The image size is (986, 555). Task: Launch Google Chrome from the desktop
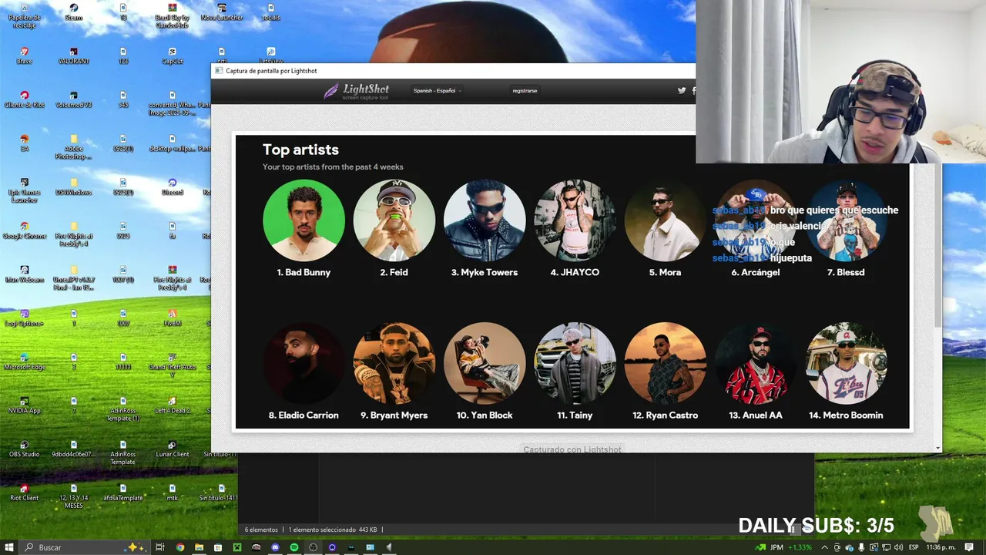pos(25,230)
